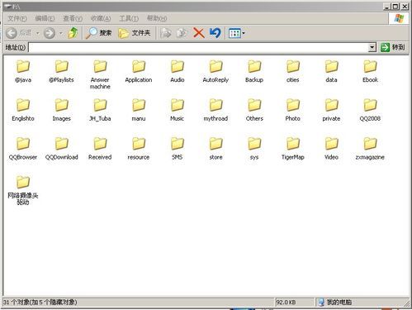412x310 pixels.
Task: Select the JH_Tuba folder
Action: 100,110
